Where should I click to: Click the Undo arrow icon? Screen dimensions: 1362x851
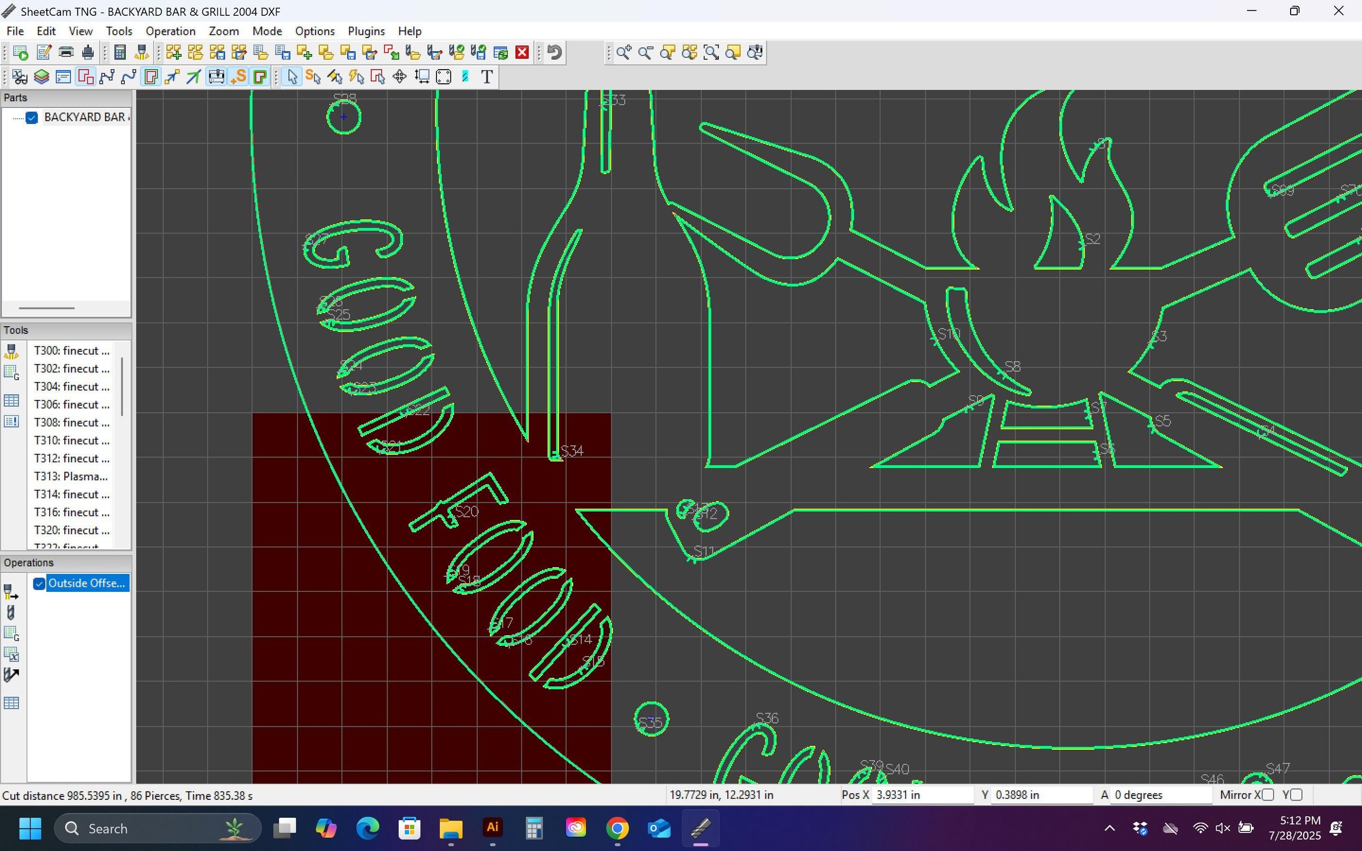(x=555, y=52)
